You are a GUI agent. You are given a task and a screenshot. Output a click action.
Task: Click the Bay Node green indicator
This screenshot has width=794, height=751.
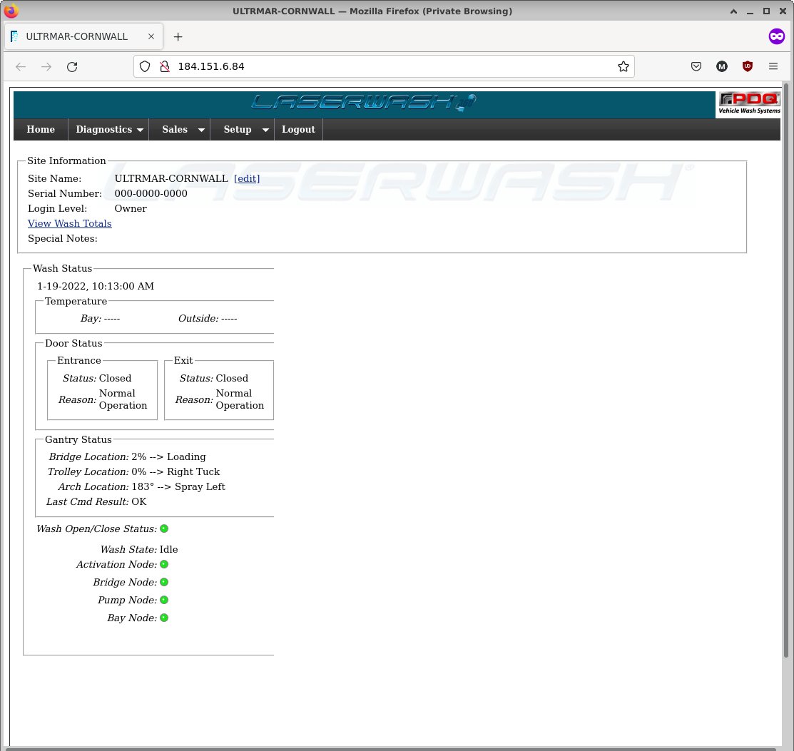(x=164, y=618)
